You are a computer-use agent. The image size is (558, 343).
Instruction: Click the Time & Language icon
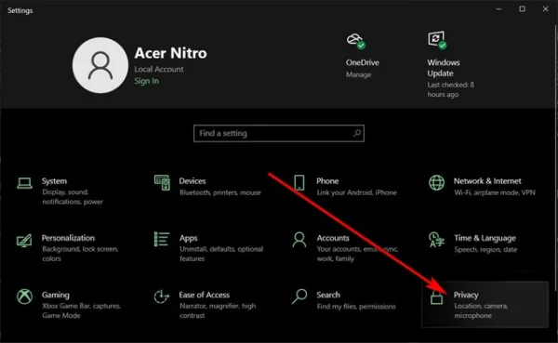point(436,240)
